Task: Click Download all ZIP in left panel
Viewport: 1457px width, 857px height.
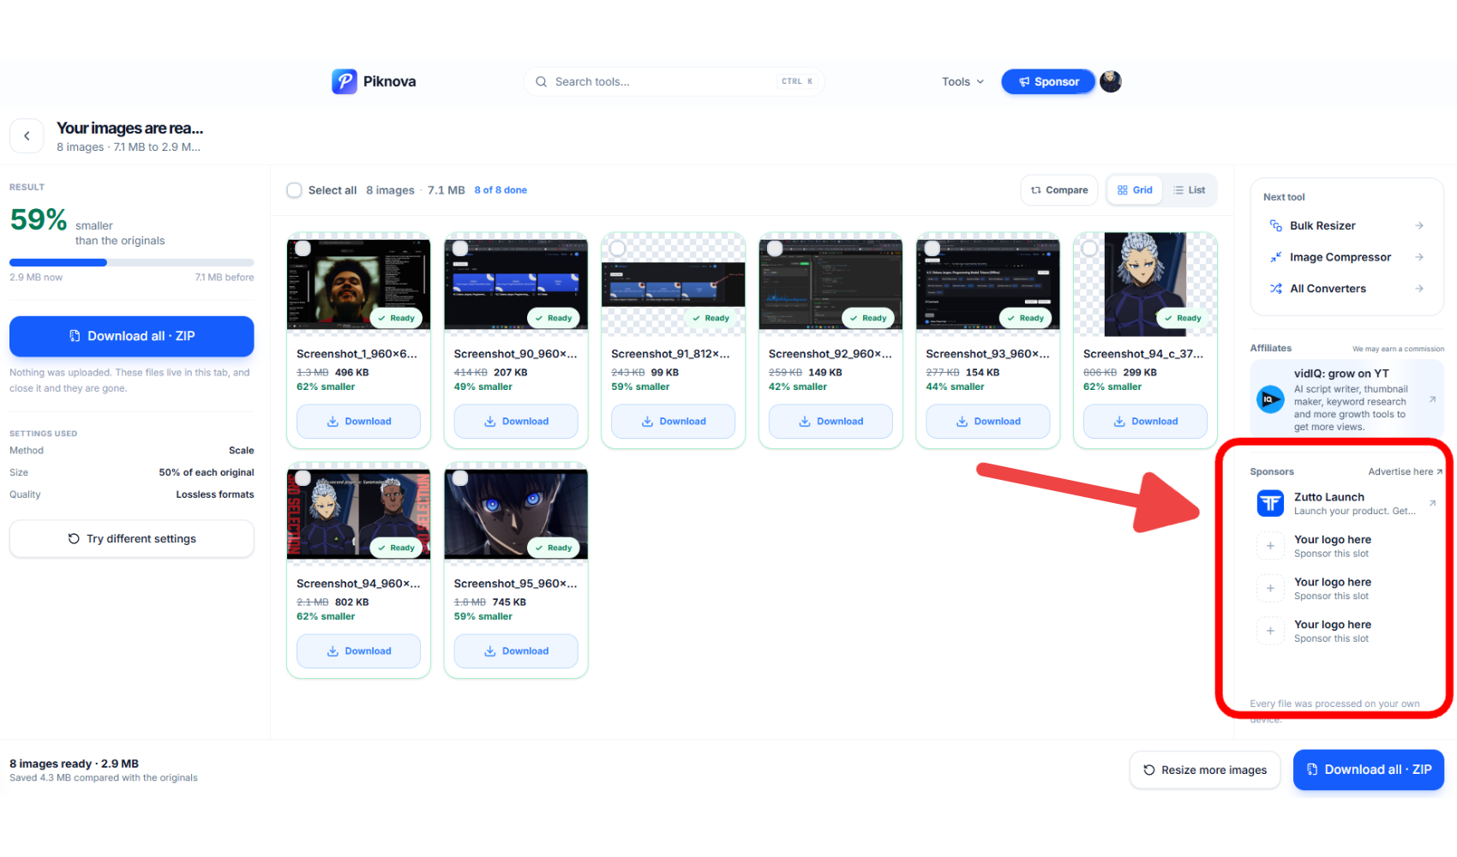Action: click(x=132, y=336)
